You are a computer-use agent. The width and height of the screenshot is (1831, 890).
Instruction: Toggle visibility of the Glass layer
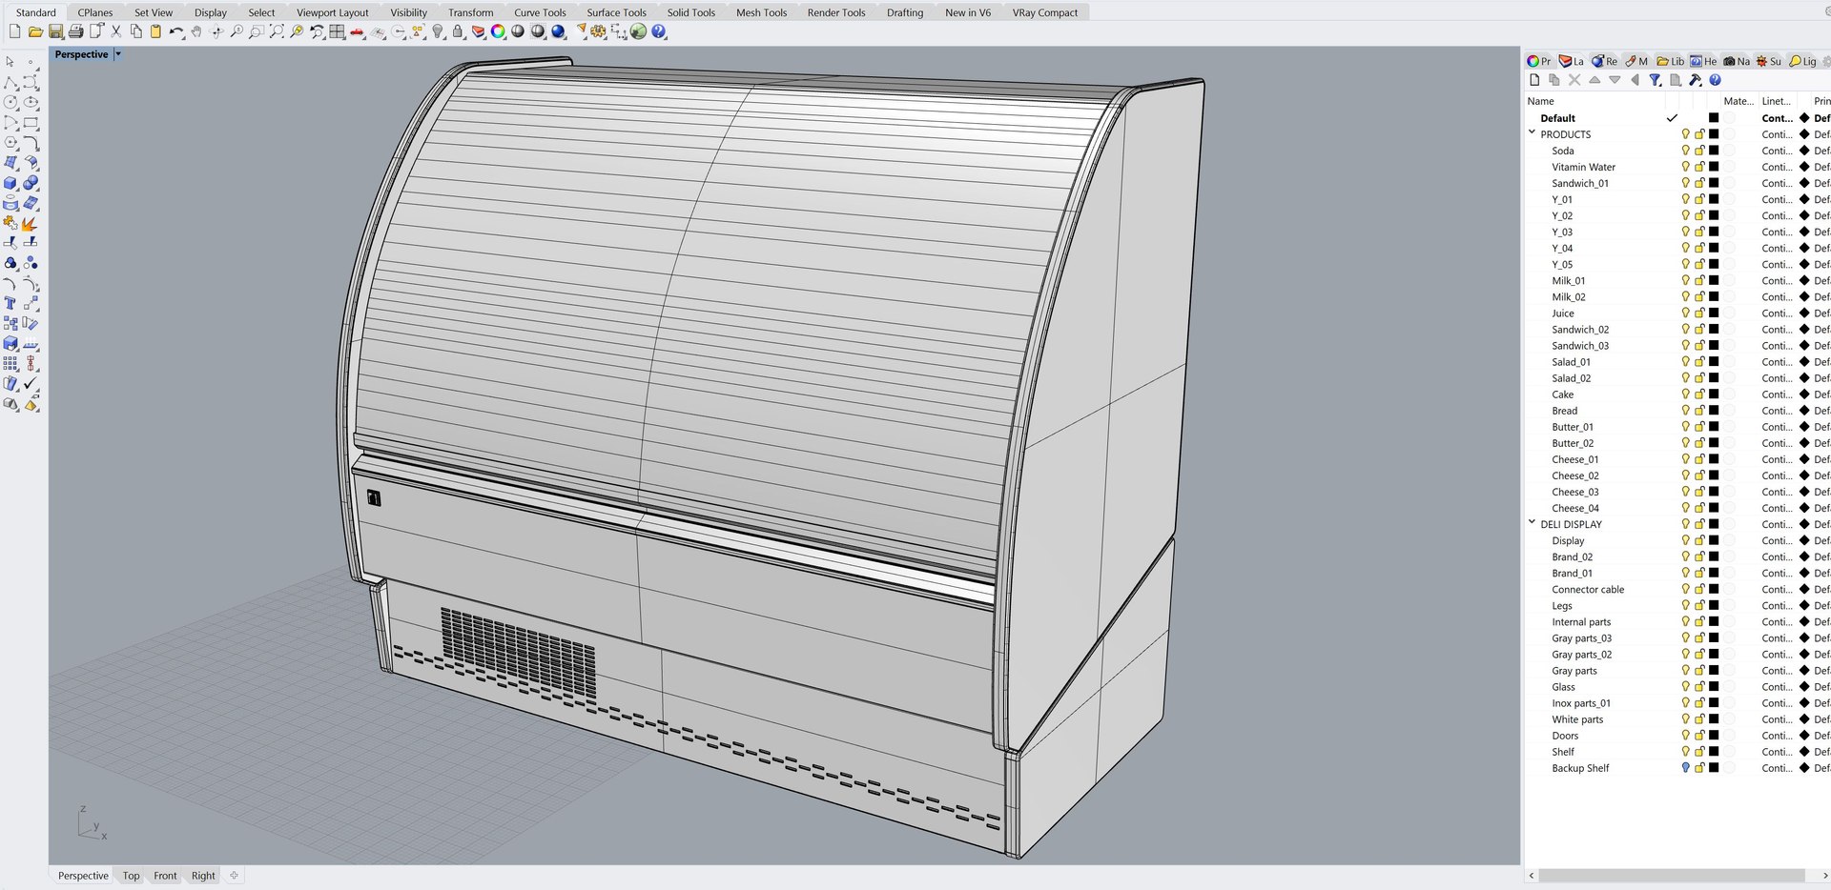point(1685,686)
